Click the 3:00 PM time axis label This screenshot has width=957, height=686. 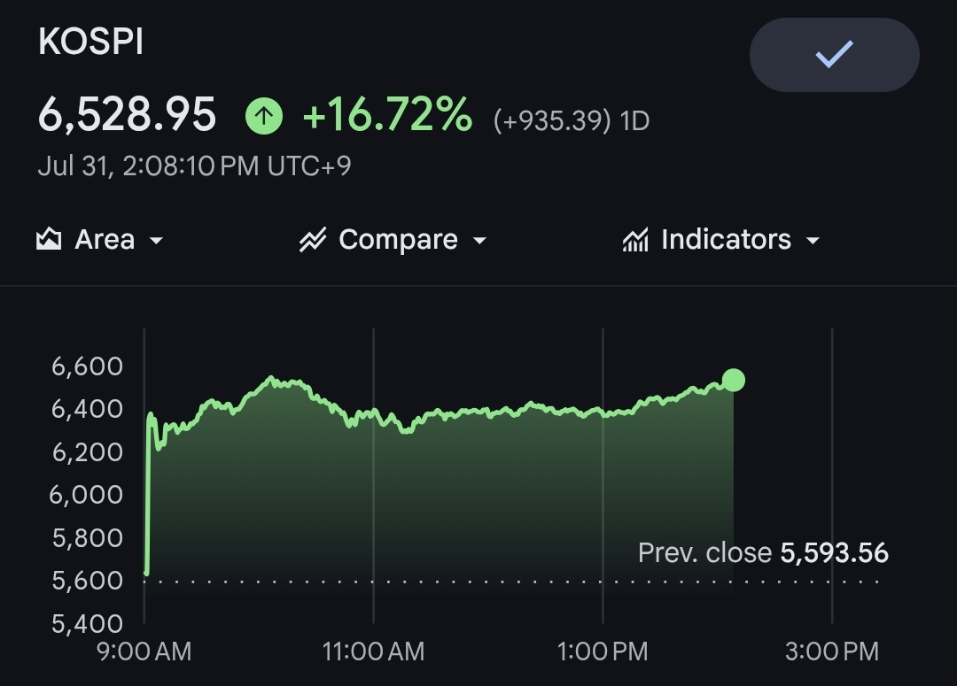(x=832, y=651)
